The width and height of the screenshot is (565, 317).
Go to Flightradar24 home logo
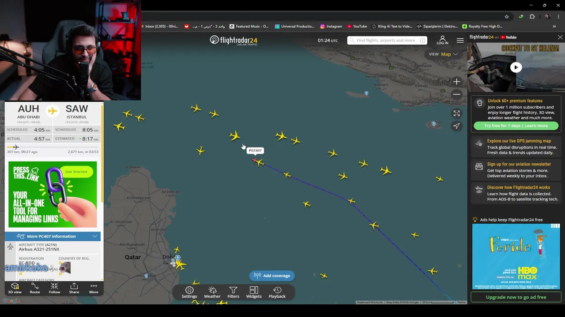tap(234, 41)
